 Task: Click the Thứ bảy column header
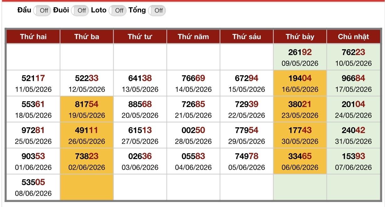[x=300, y=37]
